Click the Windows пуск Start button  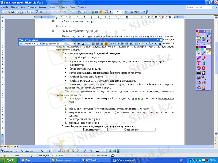pyautogui.click(x=9, y=160)
